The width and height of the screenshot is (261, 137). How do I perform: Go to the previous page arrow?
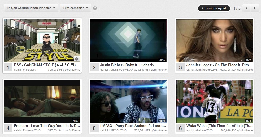(x=246, y=8)
